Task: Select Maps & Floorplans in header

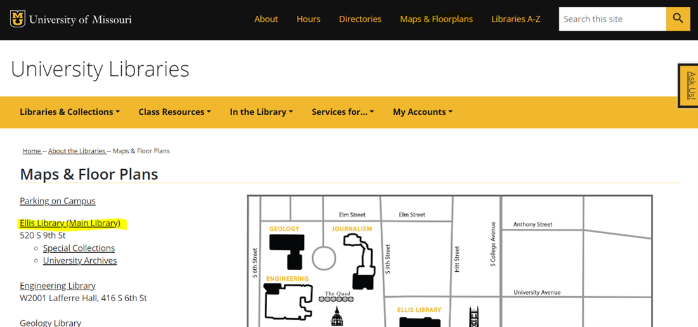Action: tap(436, 19)
